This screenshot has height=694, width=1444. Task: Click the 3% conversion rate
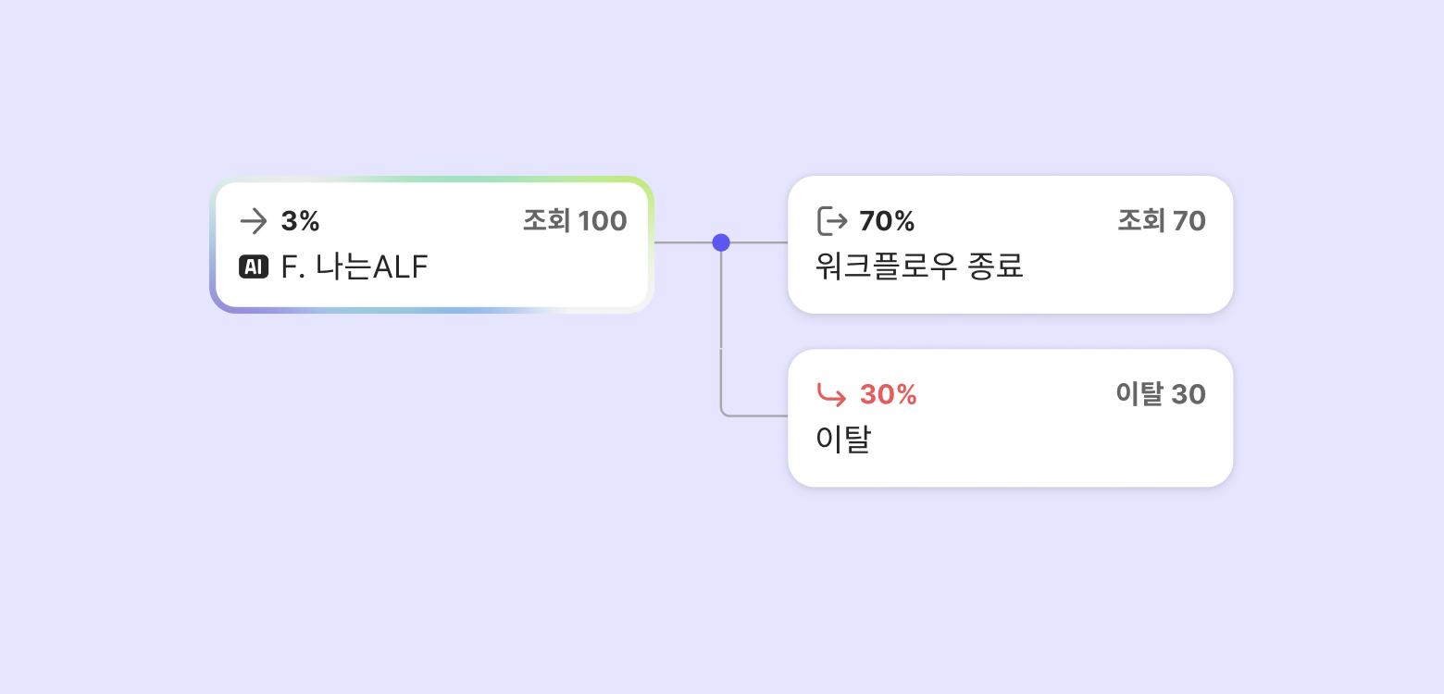point(301,221)
